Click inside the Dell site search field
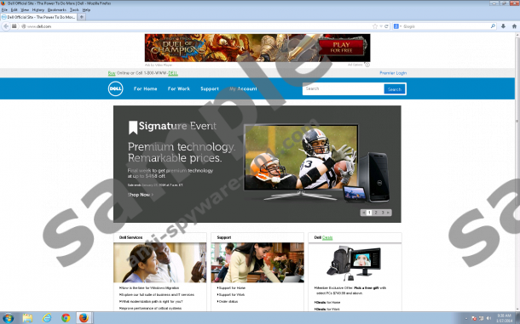 [x=344, y=88]
